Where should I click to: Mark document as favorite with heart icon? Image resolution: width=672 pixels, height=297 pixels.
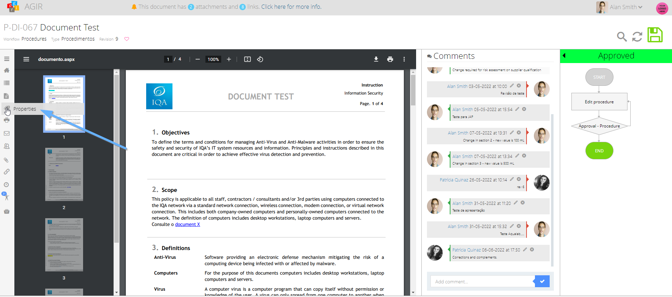point(127,39)
